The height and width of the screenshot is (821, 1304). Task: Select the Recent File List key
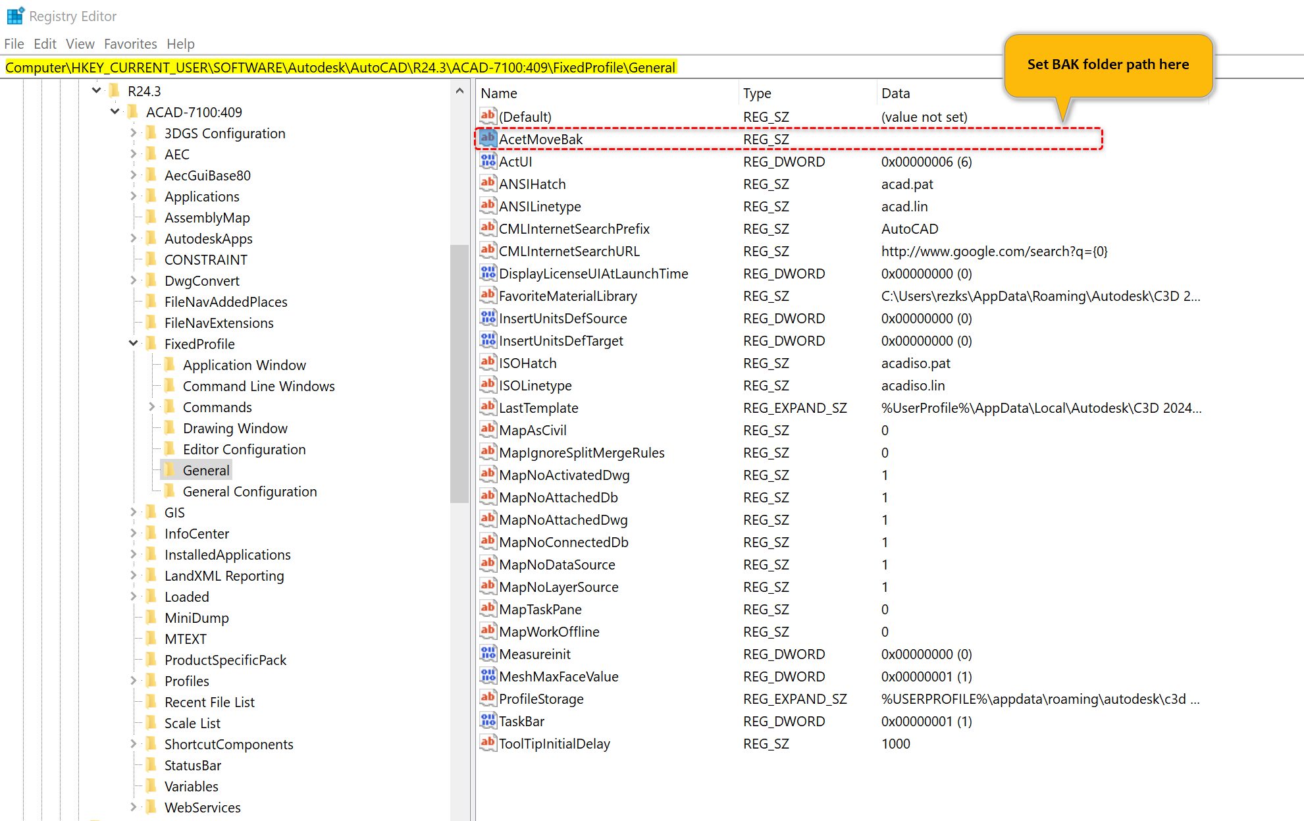pos(209,702)
